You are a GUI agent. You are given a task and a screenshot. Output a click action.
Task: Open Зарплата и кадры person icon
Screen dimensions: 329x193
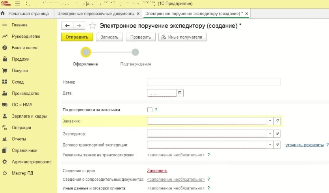[5, 116]
